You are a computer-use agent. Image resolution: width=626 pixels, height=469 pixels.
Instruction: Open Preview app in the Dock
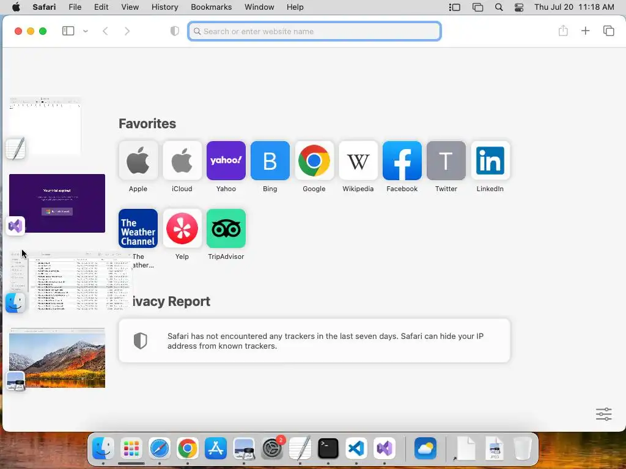click(x=243, y=448)
